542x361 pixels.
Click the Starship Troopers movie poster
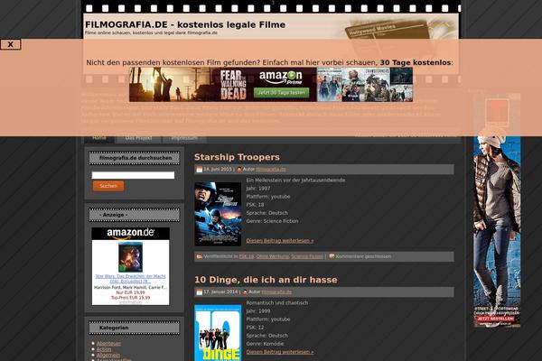click(x=218, y=214)
